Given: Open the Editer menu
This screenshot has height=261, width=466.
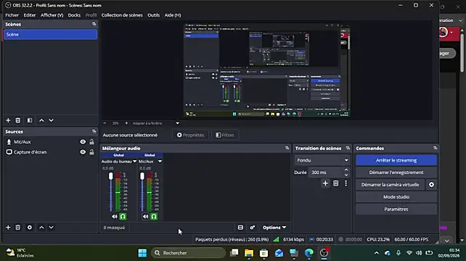Looking at the screenshot, I should click(x=30, y=15).
